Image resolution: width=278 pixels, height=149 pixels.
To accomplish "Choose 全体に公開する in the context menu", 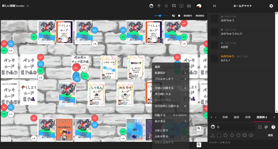I will pos(170,88).
